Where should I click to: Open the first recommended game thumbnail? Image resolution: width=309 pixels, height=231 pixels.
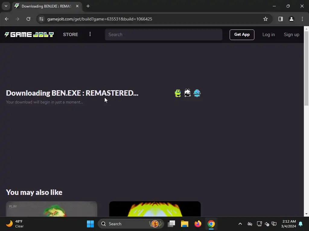52,209
